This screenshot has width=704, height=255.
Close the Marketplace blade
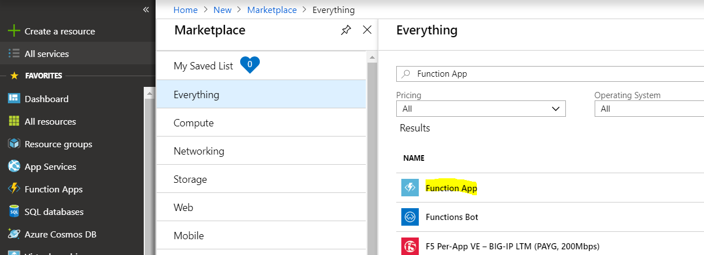coord(367,30)
